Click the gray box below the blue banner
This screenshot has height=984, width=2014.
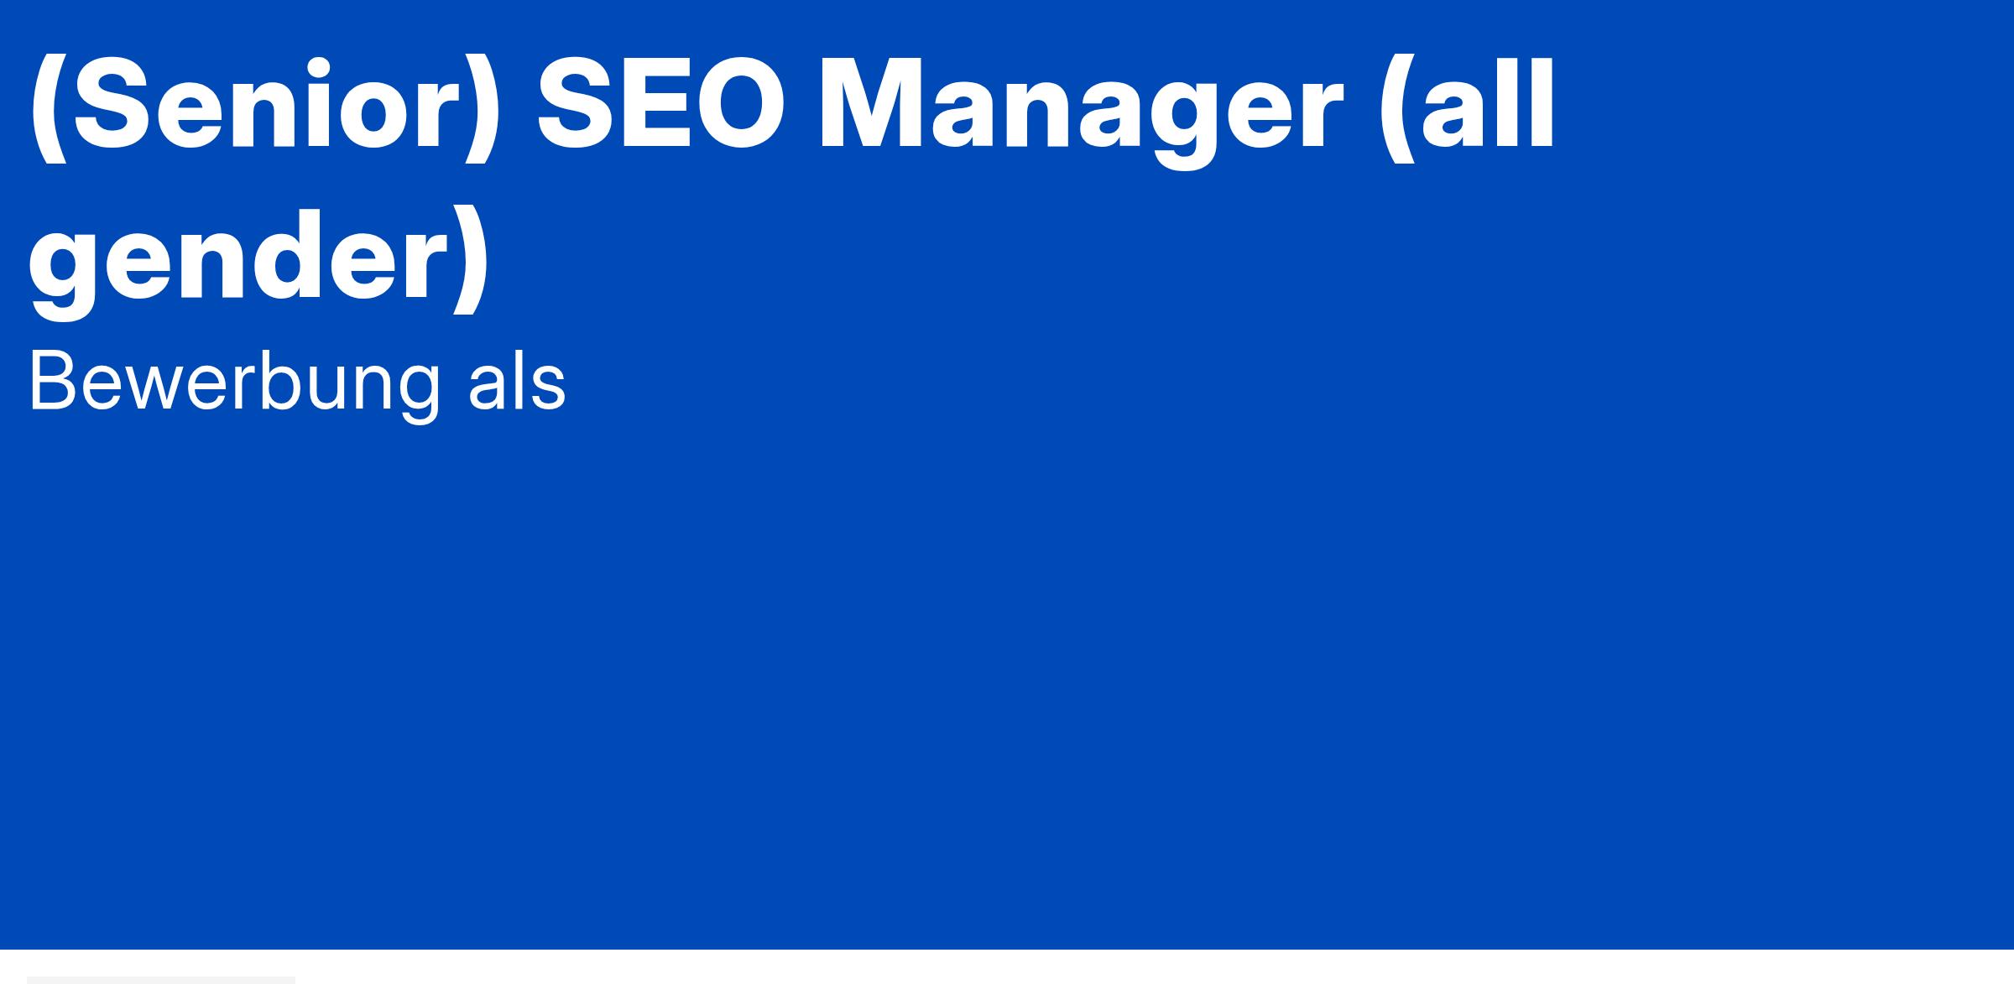coord(161,980)
